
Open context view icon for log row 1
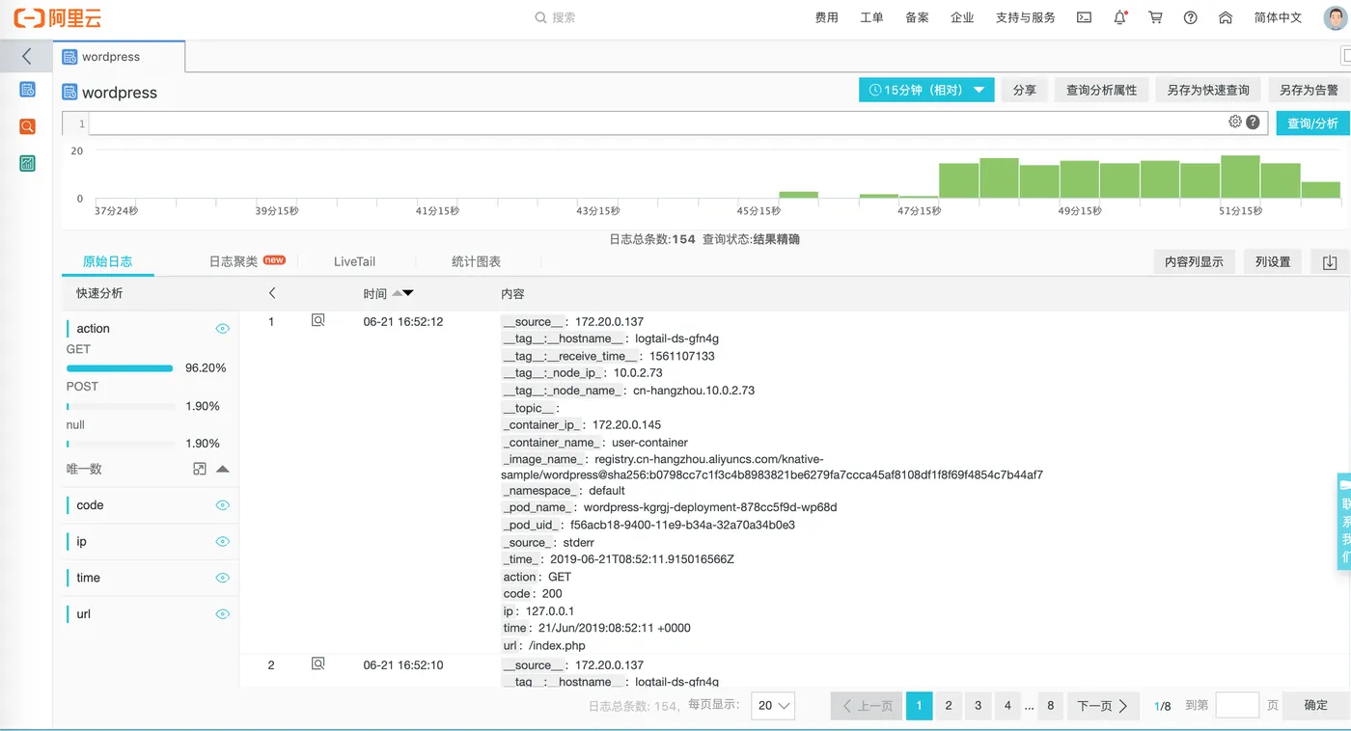[x=317, y=320]
